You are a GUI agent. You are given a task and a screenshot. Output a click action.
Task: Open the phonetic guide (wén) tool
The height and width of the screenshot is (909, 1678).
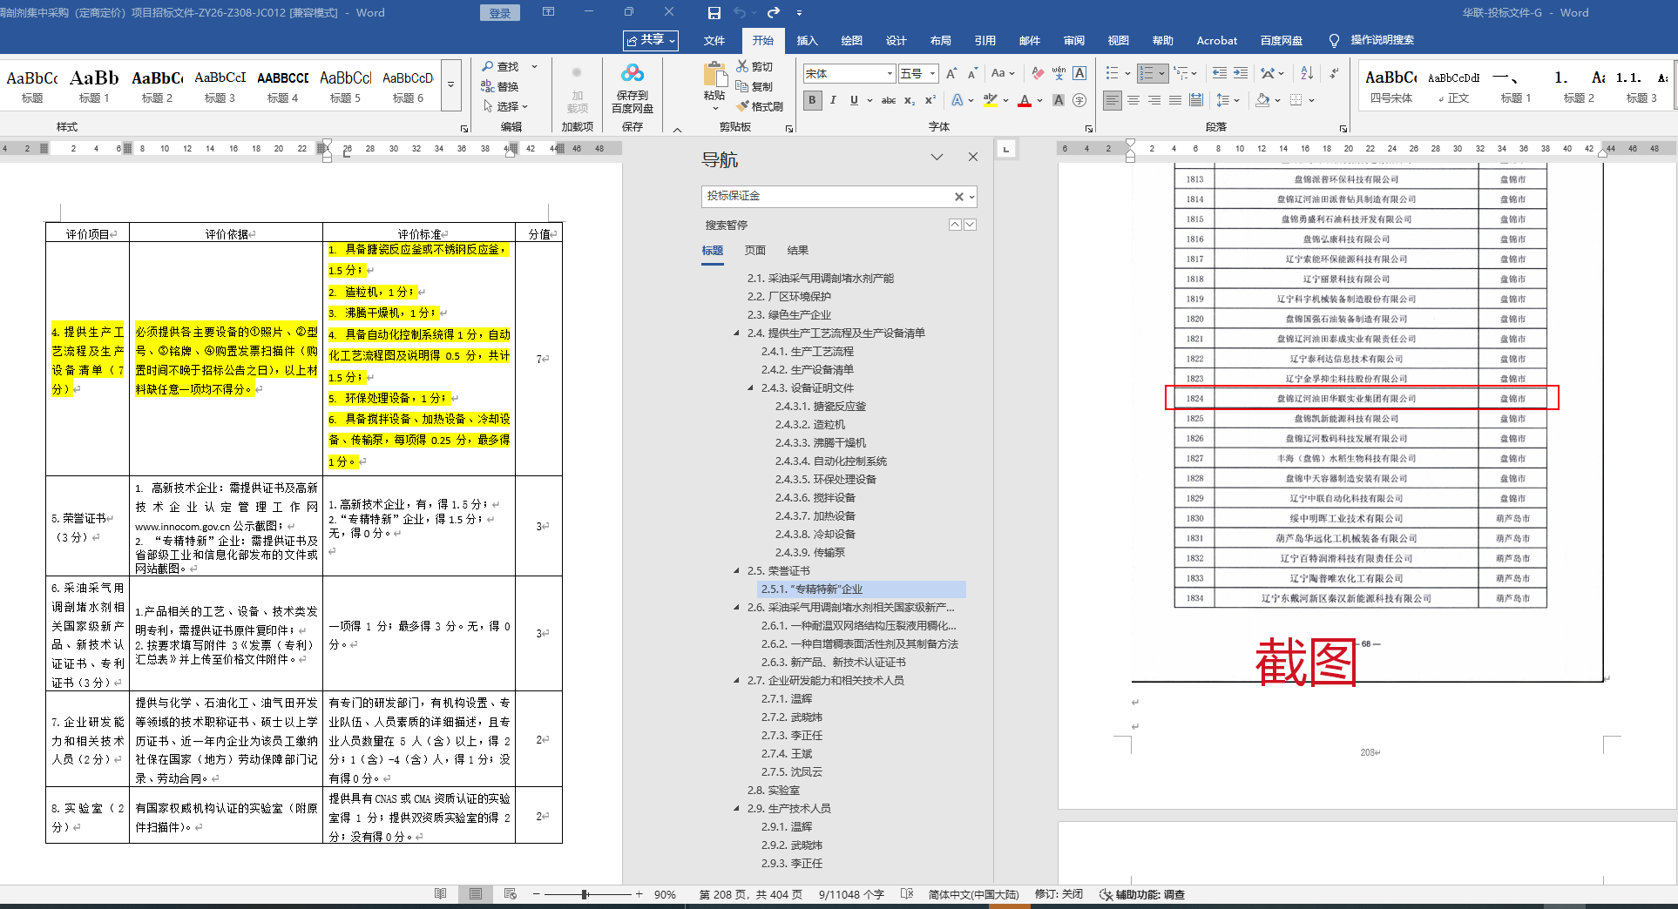tap(1059, 73)
